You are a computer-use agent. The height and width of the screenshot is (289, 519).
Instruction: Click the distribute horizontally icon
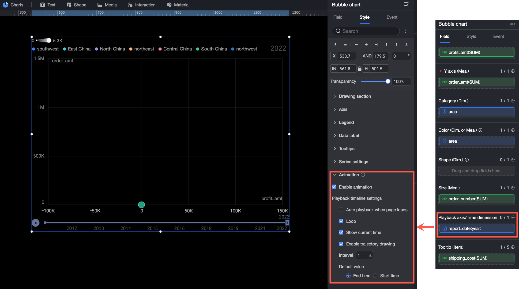(x=336, y=44)
